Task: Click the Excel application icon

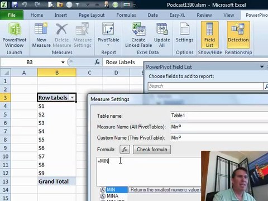Action: point(4,4)
